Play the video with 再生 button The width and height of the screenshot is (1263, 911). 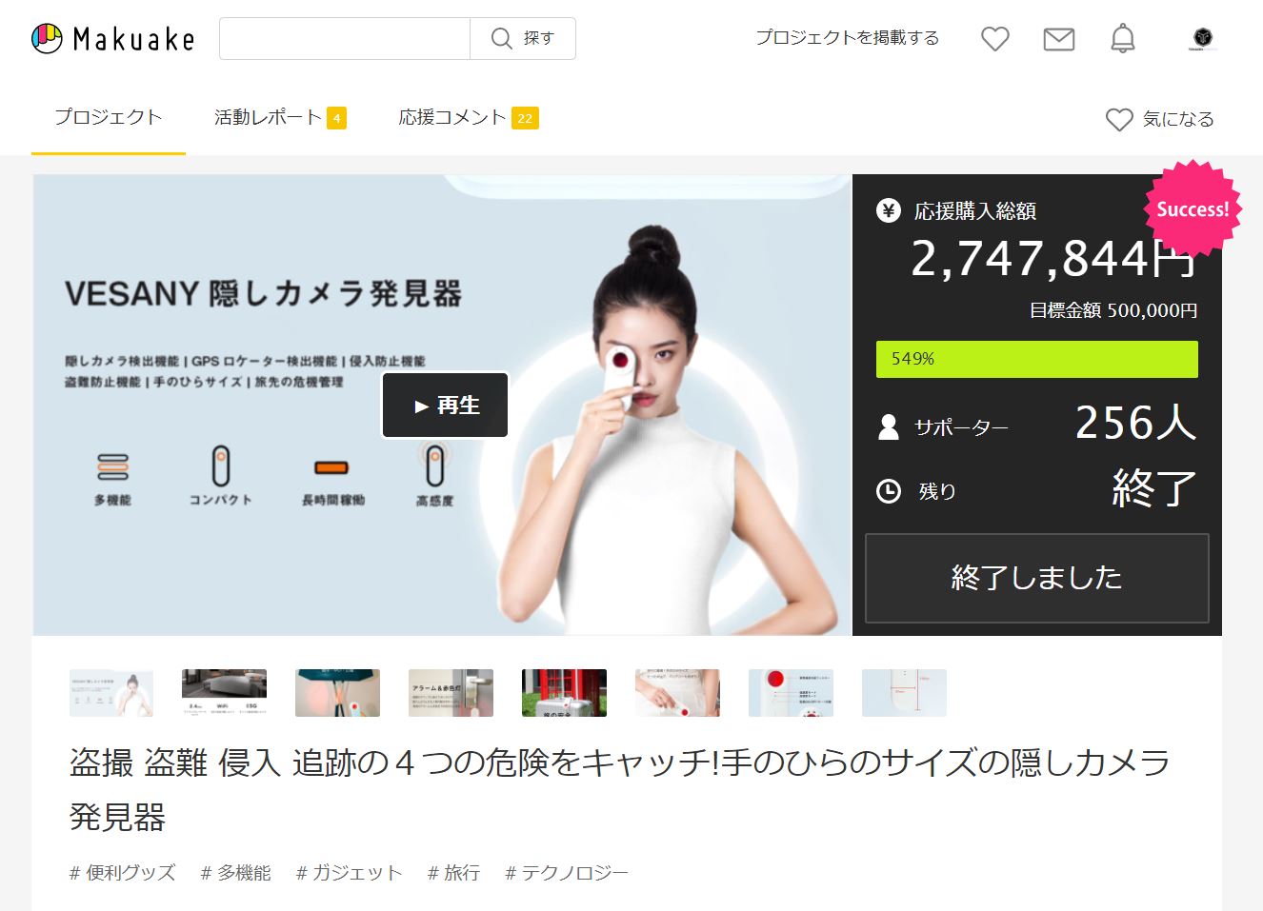coord(445,406)
